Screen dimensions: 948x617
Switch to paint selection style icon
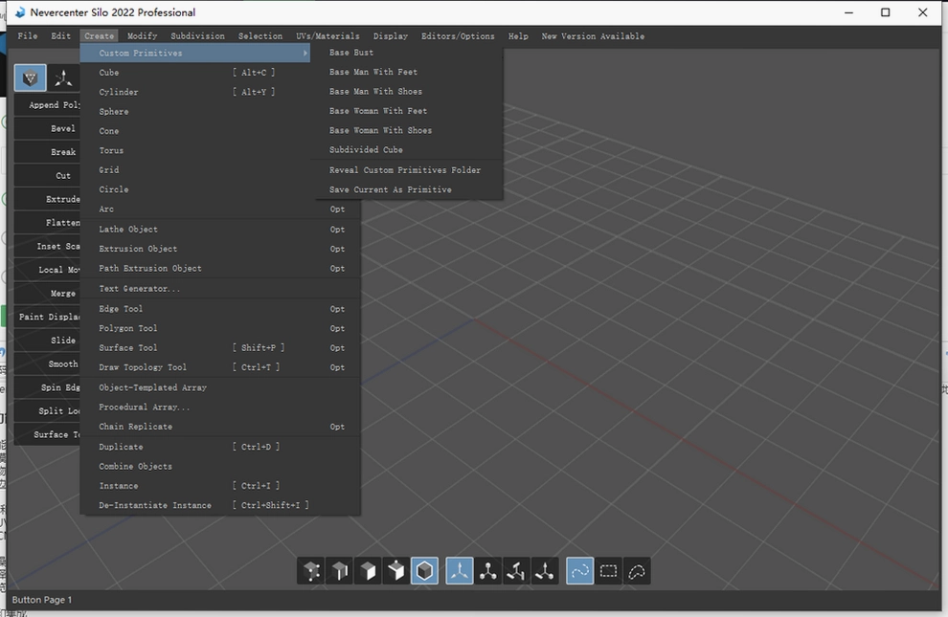579,570
